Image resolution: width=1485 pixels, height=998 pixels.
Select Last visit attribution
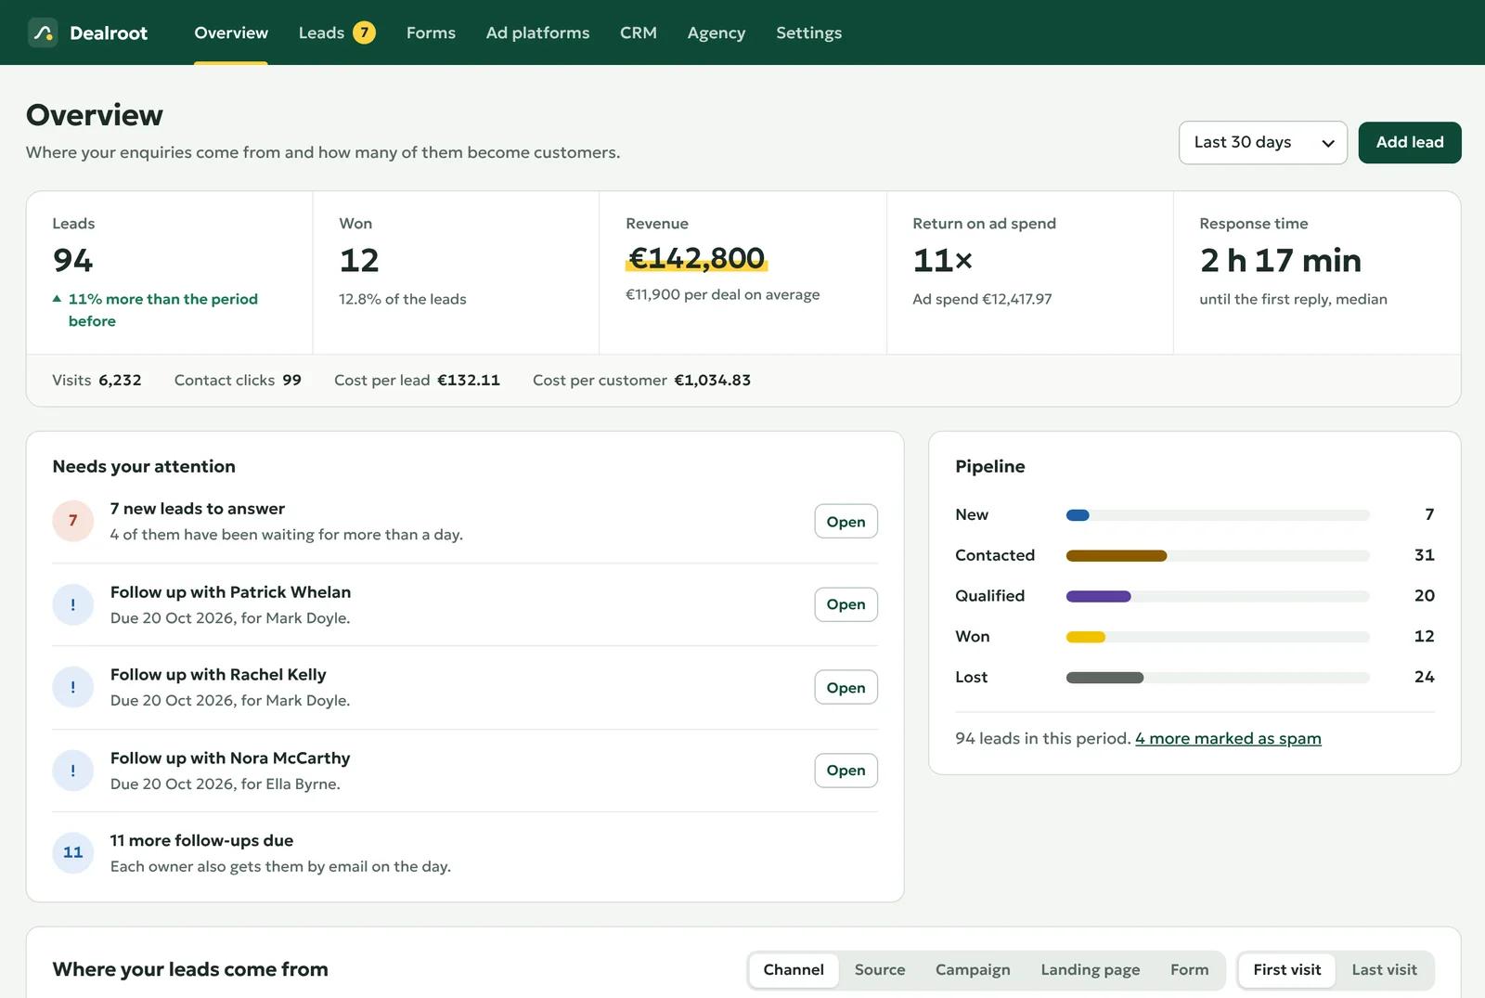(1384, 970)
